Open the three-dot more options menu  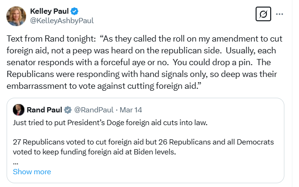279,14
